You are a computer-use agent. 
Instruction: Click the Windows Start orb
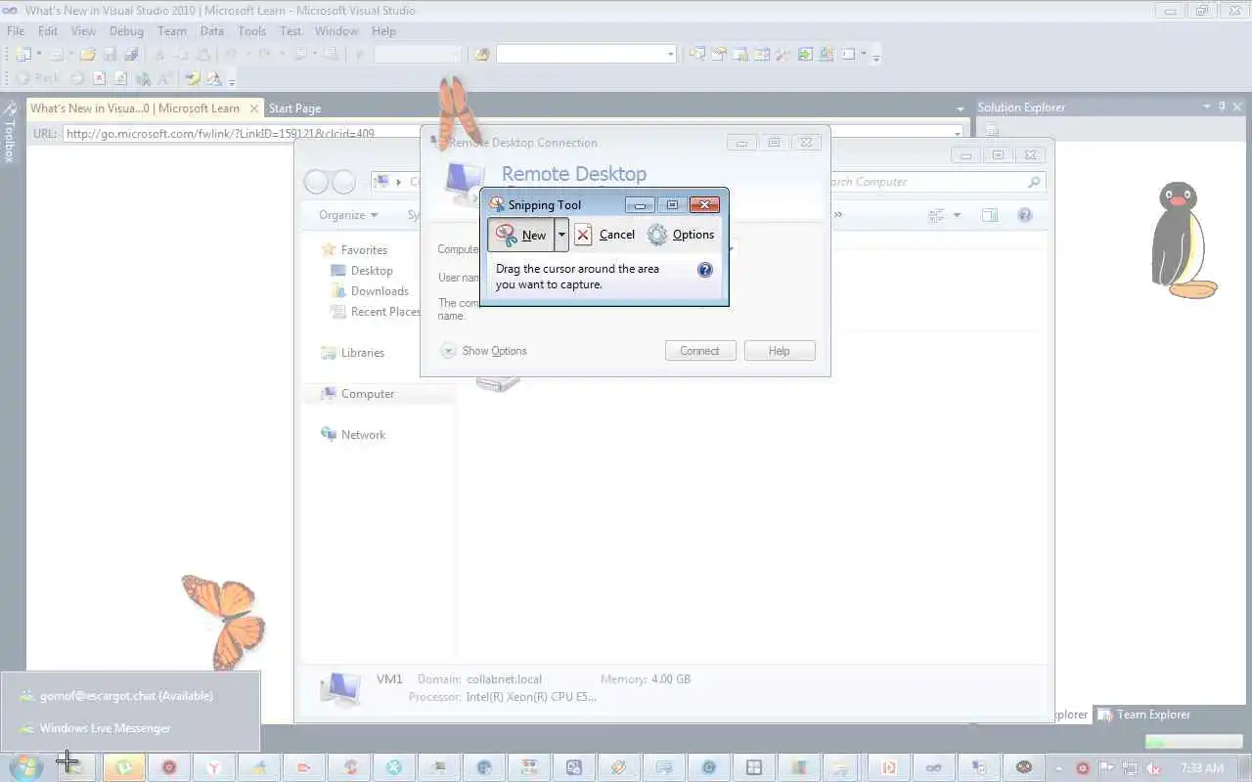[x=26, y=767]
